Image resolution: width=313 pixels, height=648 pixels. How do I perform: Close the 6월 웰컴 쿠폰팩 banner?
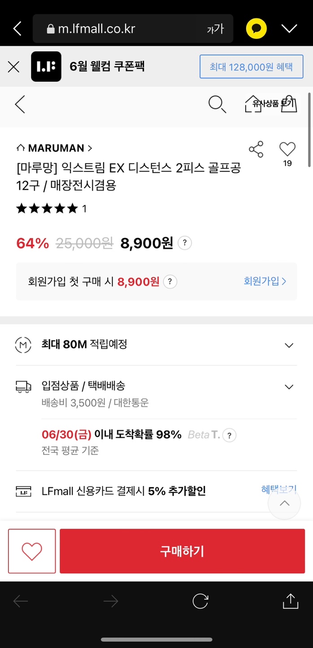point(14,67)
